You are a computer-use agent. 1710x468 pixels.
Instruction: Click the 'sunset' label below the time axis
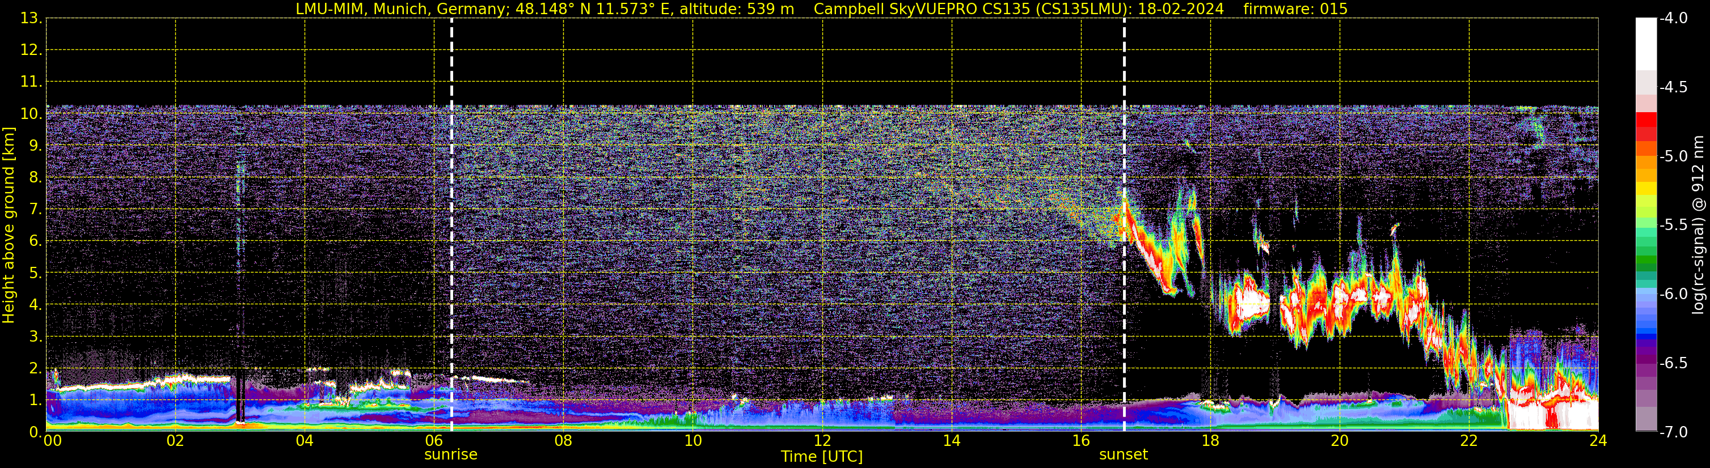[1123, 455]
